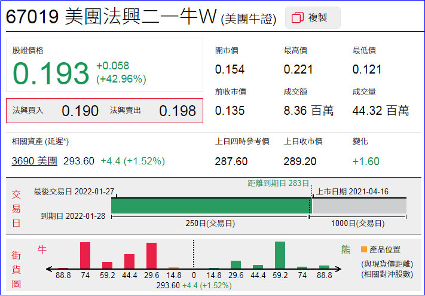425x296 pixels.
Task: Click the 相關資產 (延遲*) label
Action: pos(41,141)
